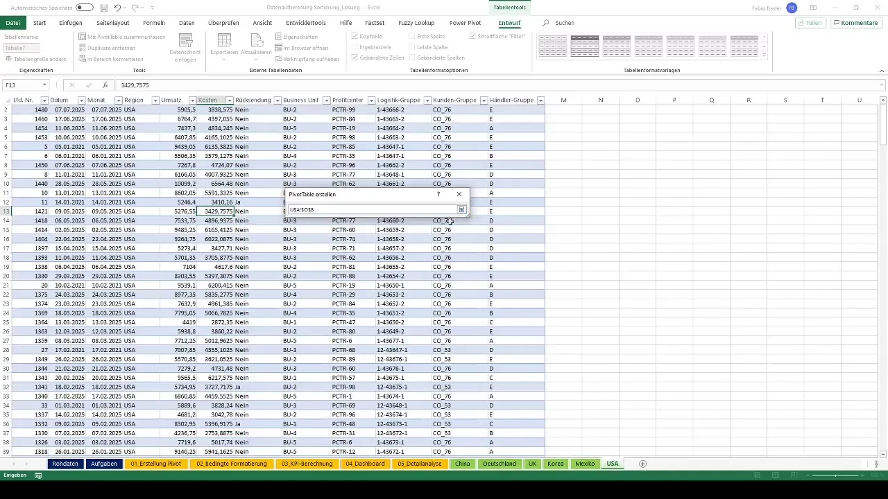This screenshot has width=888, height=499.
Task: Close the PivotTable erstellen dialog
Action: coord(459,194)
